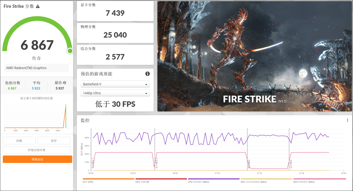This screenshot has height=191, width=353.
Task: Open the three-dot menu in 监控 panel
Action: pos(347,120)
